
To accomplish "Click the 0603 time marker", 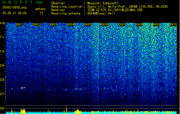I will tap(54, 25).
